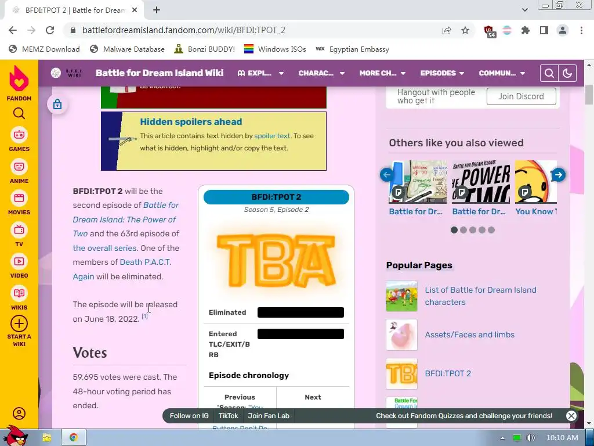Open the Anime section icon
The width and height of the screenshot is (594, 446).
(19, 167)
